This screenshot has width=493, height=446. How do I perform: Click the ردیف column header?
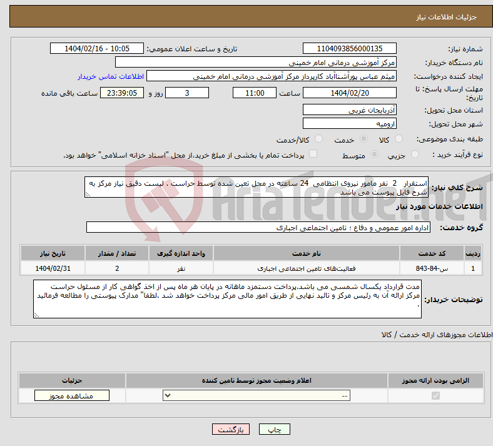[473, 253]
